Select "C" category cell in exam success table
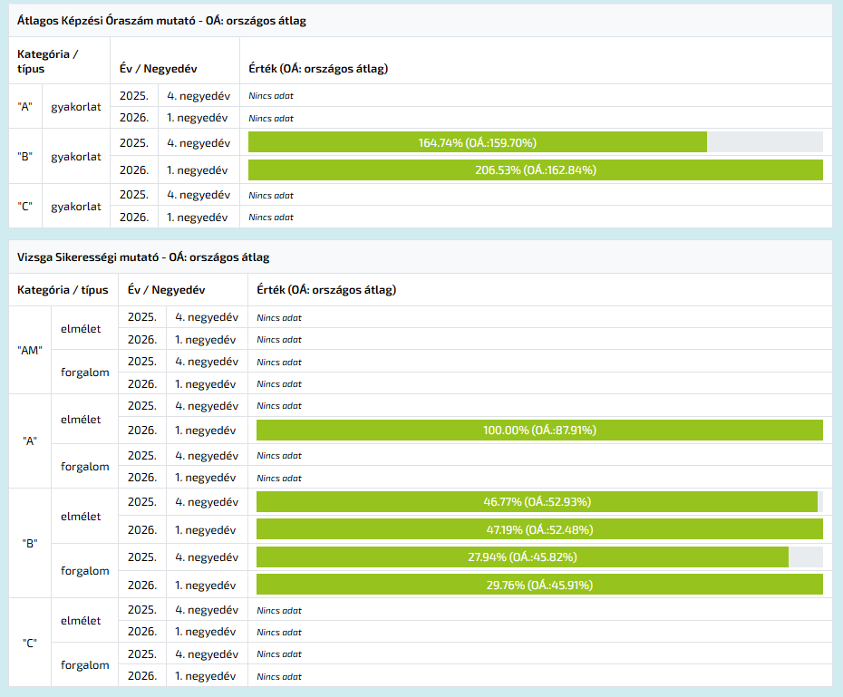Viewport: 843px width, 697px height. [x=29, y=643]
